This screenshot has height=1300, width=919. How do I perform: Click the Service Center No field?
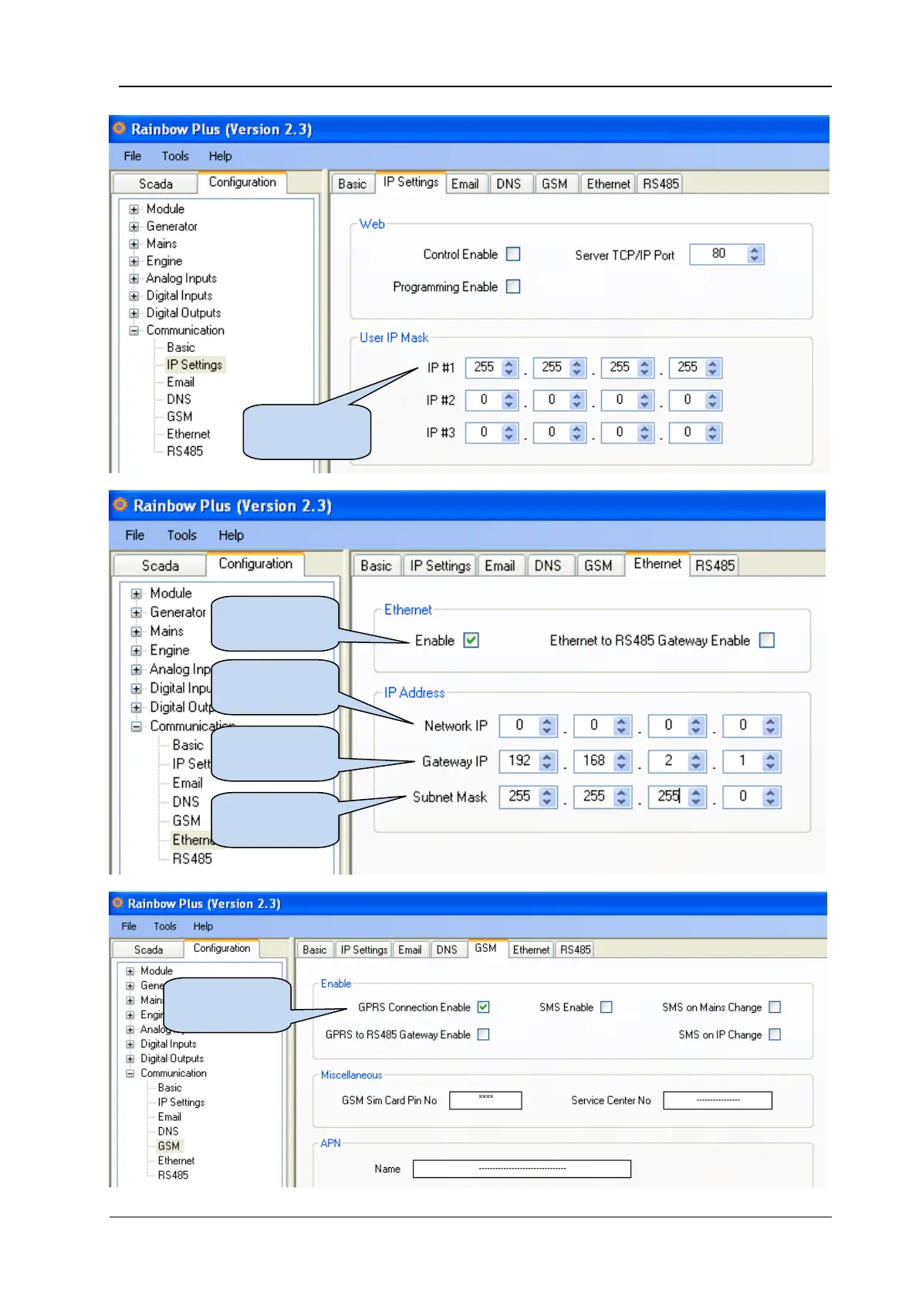pos(718,1101)
